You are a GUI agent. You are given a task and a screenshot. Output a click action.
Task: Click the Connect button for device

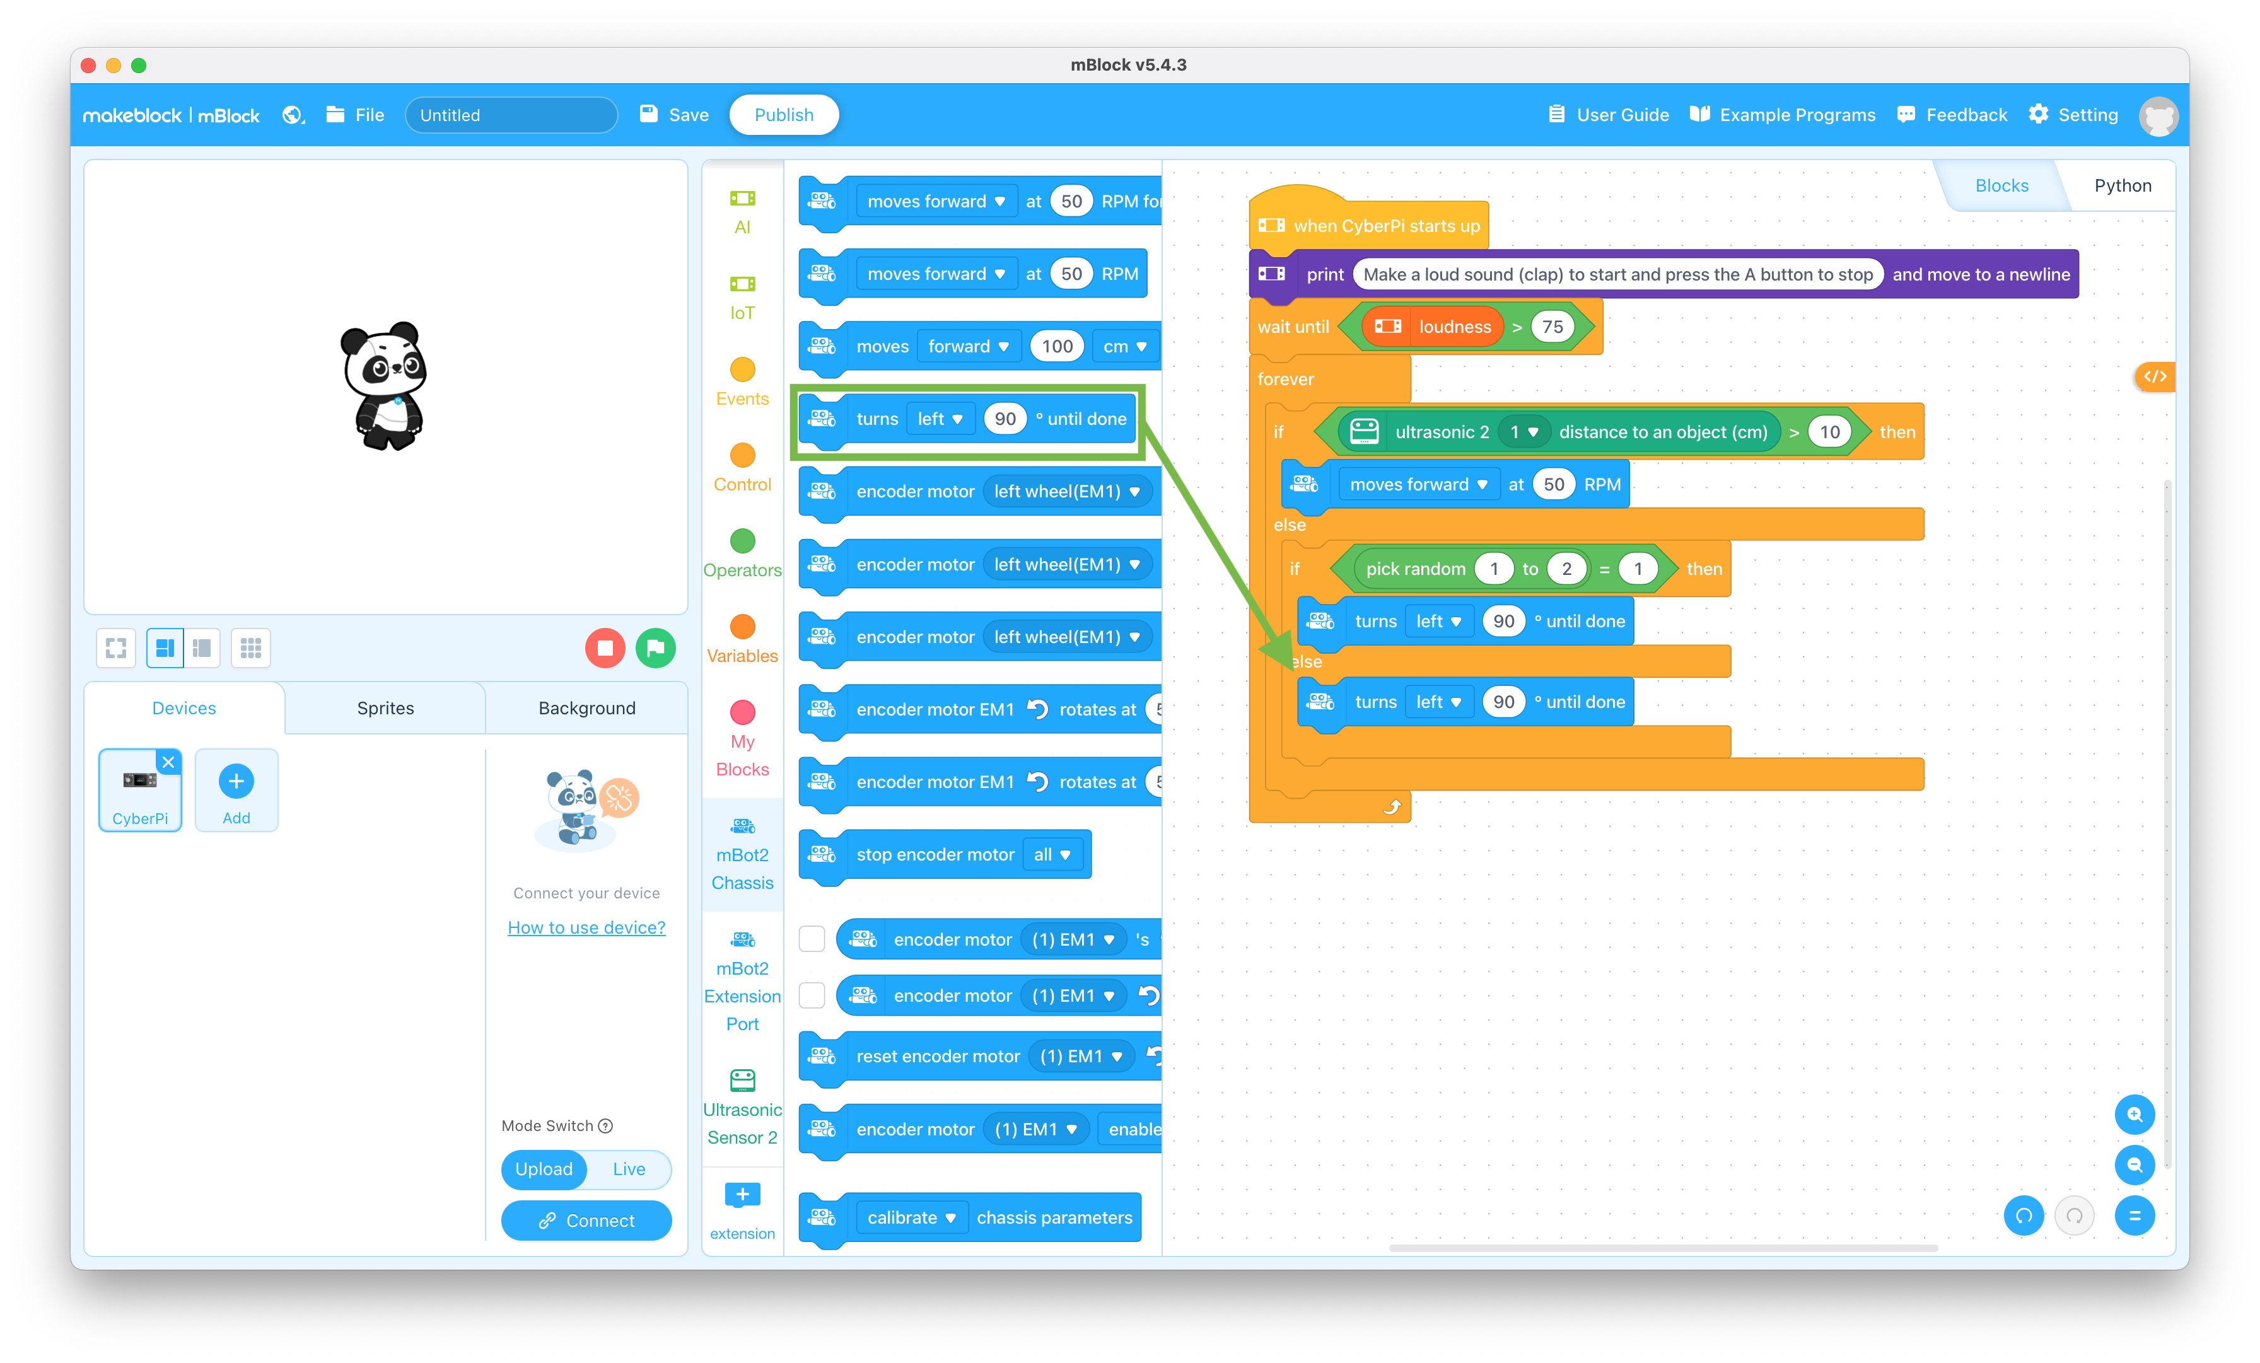tap(585, 1219)
